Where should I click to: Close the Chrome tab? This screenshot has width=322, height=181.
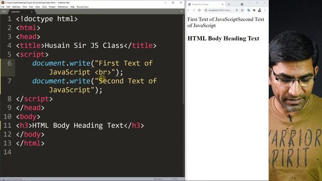point(222,5)
